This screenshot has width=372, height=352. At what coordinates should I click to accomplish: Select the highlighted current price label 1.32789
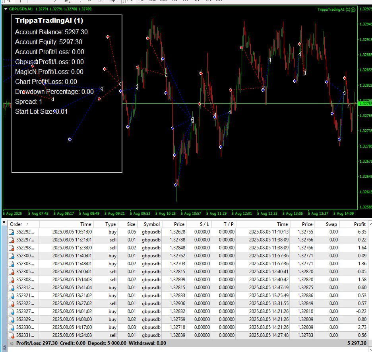coord(365,103)
